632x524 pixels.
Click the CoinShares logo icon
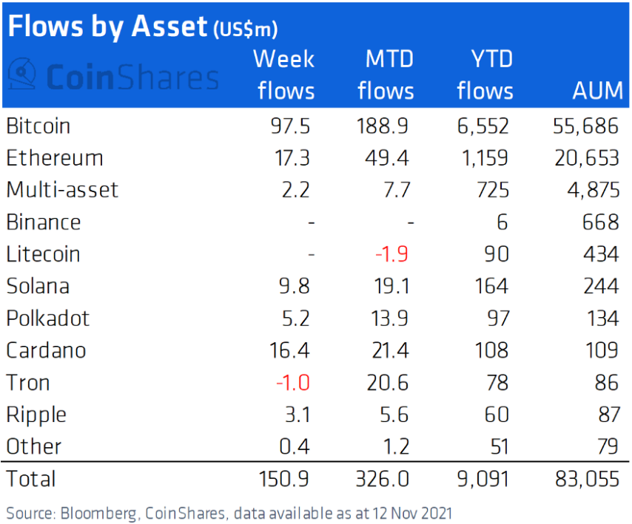coord(22,73)
